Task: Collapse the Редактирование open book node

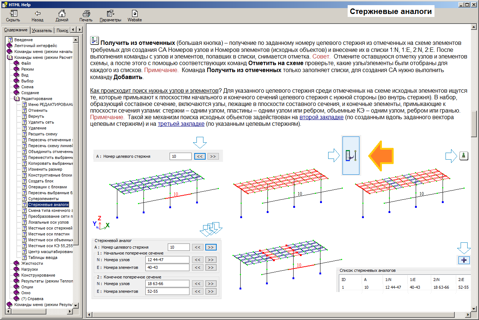Action: 16,99
